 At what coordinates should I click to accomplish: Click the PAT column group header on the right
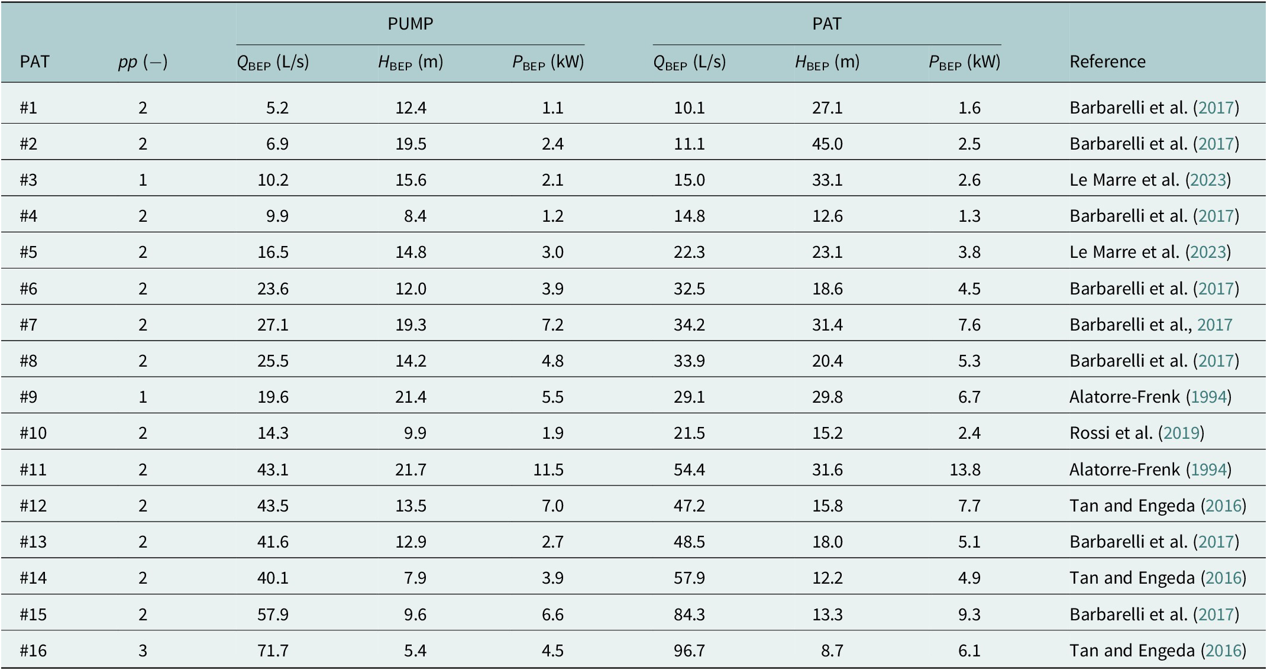point(826,24)
